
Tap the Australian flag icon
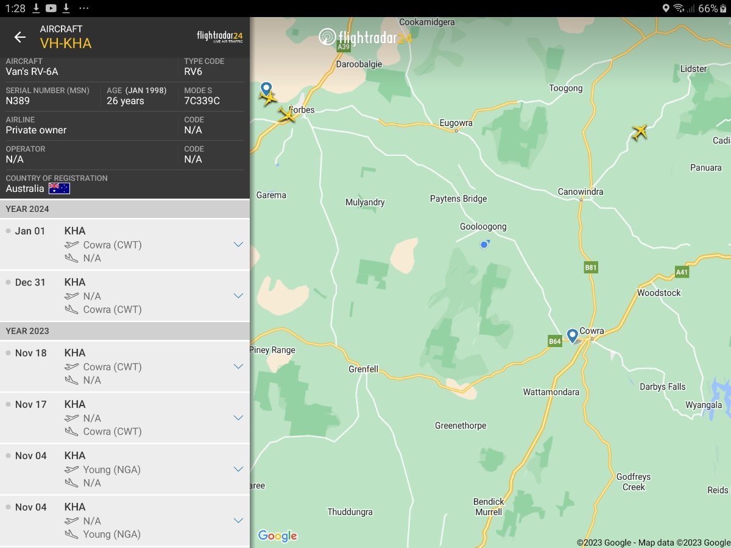(x=59, y=189)
